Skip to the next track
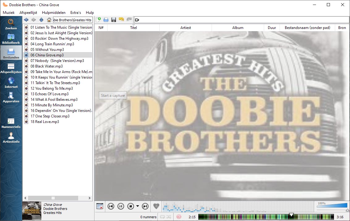Screen dimensions: 350x221 click(145, 206)
